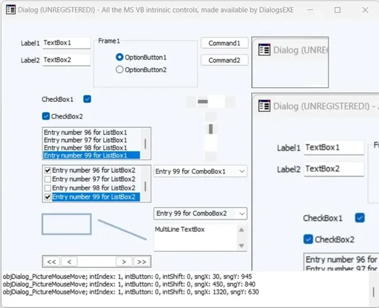Click the rectangle shape control
Screen dimensions: 379x308
[67, 224]
